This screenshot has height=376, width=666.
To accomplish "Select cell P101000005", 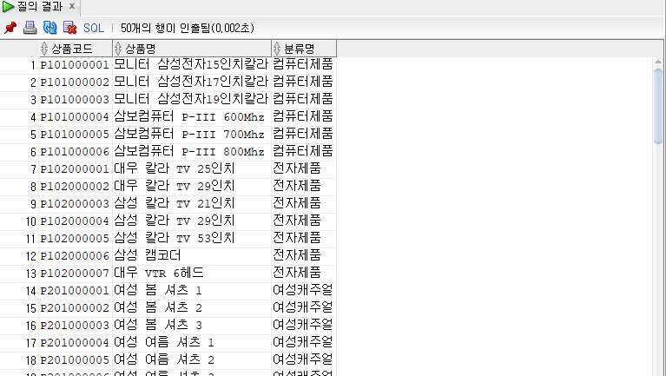I will [76, 135].
